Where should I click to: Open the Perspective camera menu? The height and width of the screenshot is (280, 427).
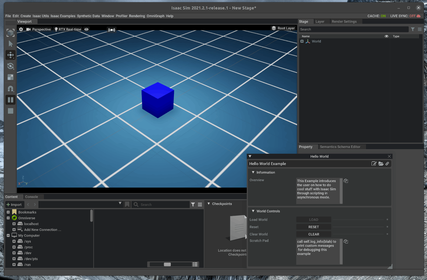38,29
